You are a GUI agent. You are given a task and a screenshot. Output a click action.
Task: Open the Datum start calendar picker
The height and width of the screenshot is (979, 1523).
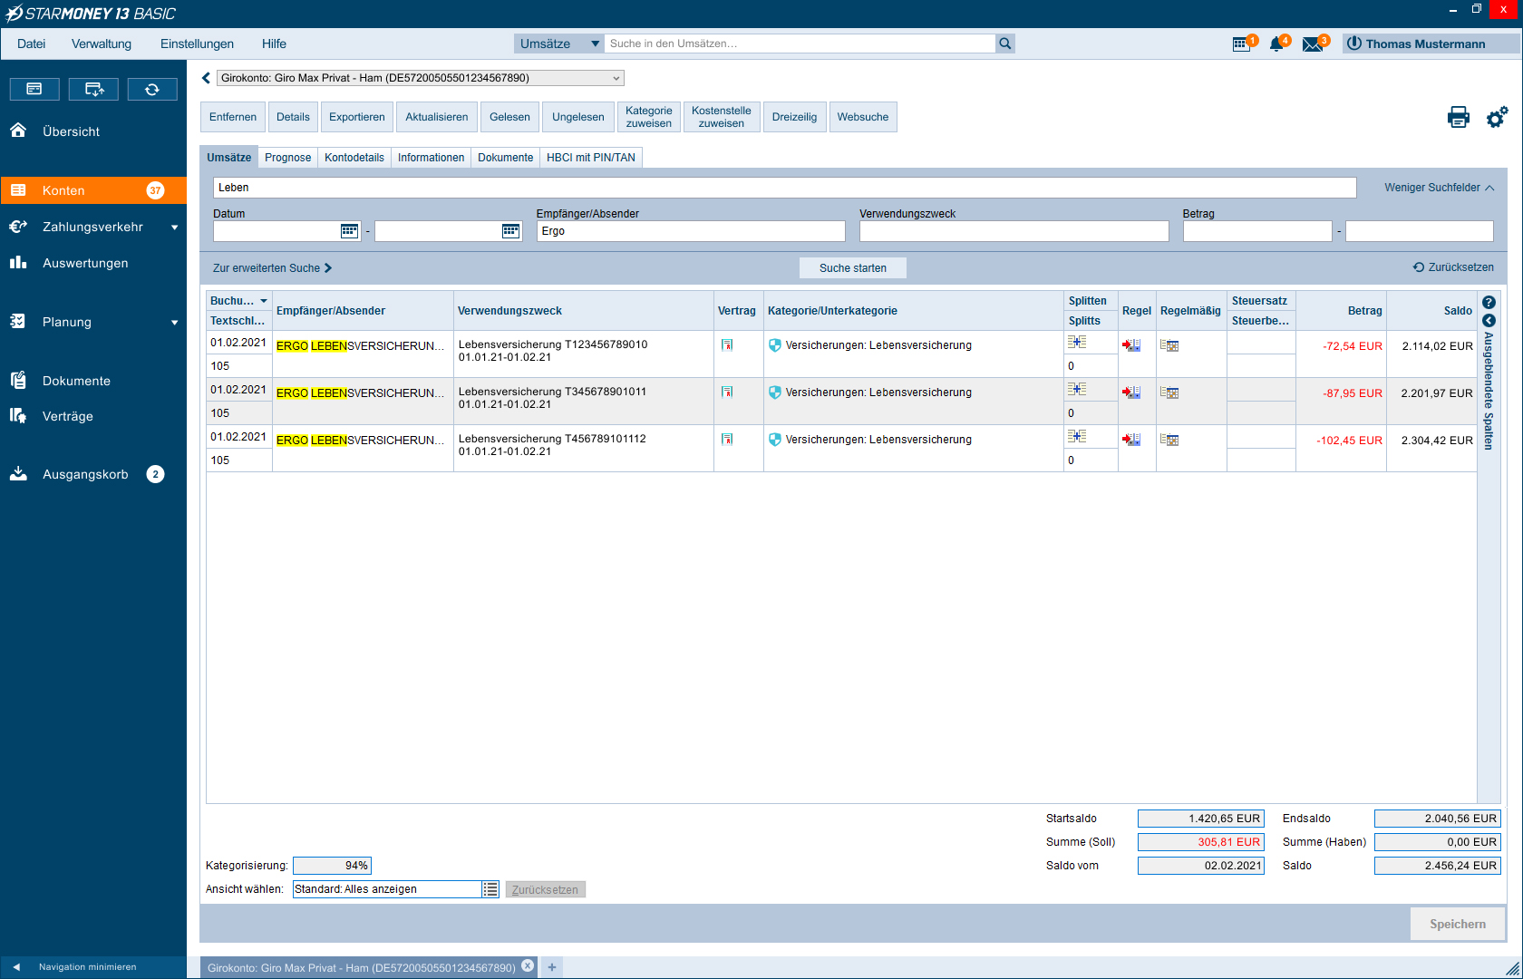click(x=349, y=231)
